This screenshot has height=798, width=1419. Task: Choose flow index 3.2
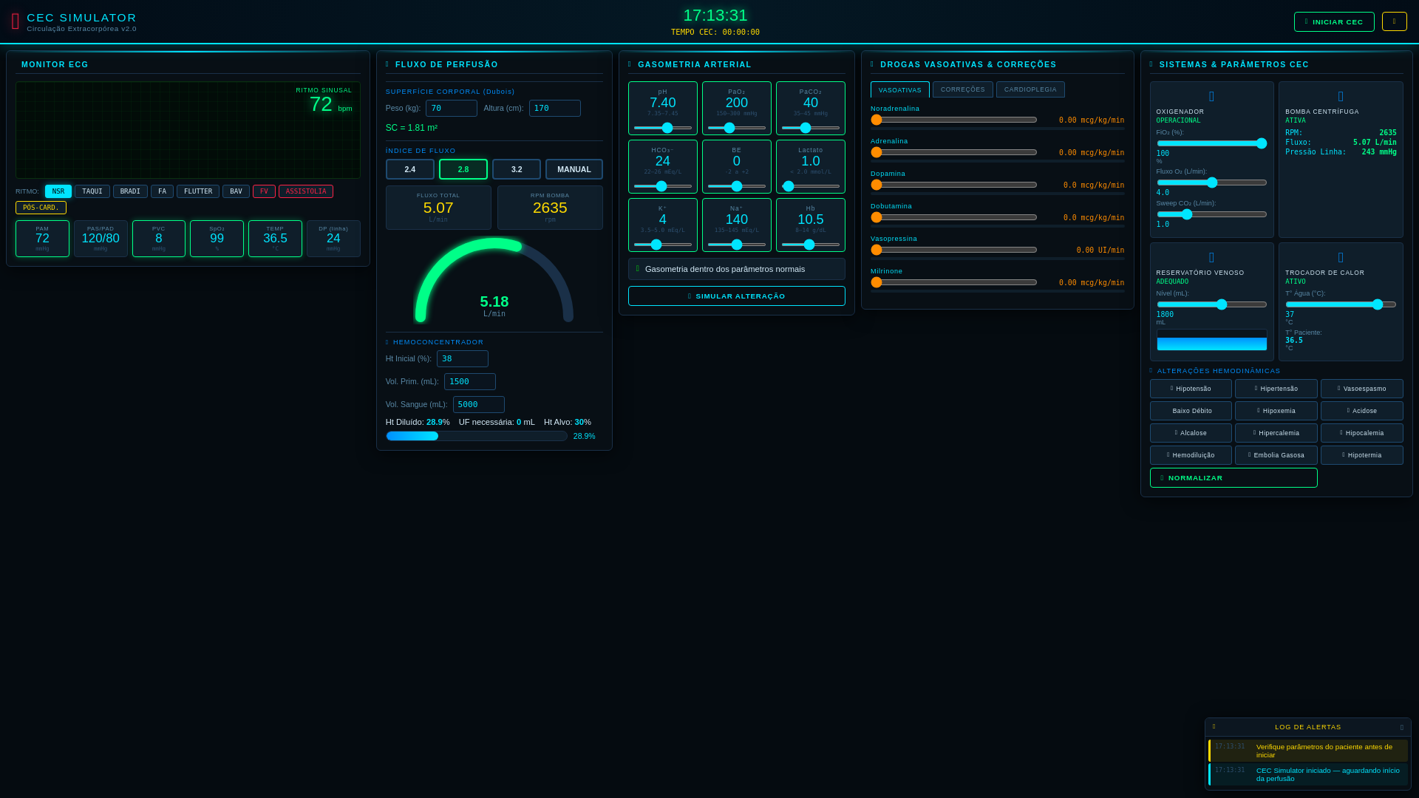(517, 169)
